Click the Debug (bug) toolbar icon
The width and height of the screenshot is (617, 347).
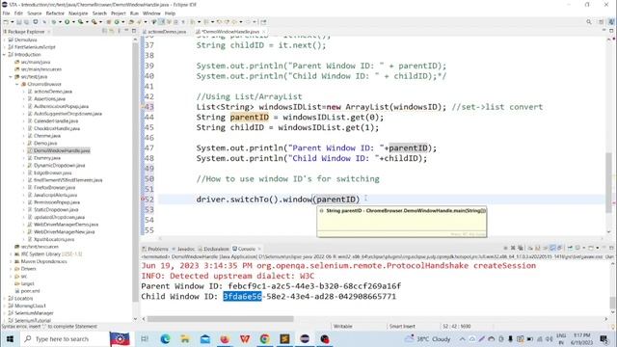pos(54,22)
